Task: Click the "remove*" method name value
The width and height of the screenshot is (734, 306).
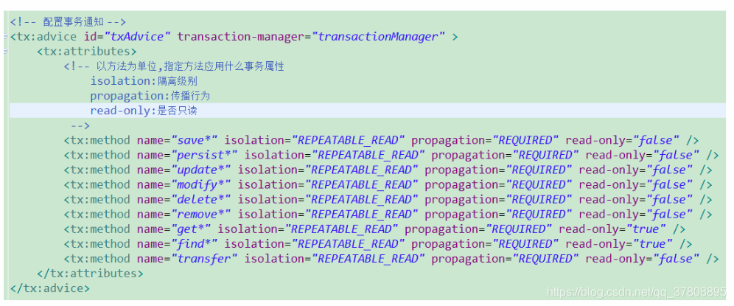Action: tap(201, 214)
